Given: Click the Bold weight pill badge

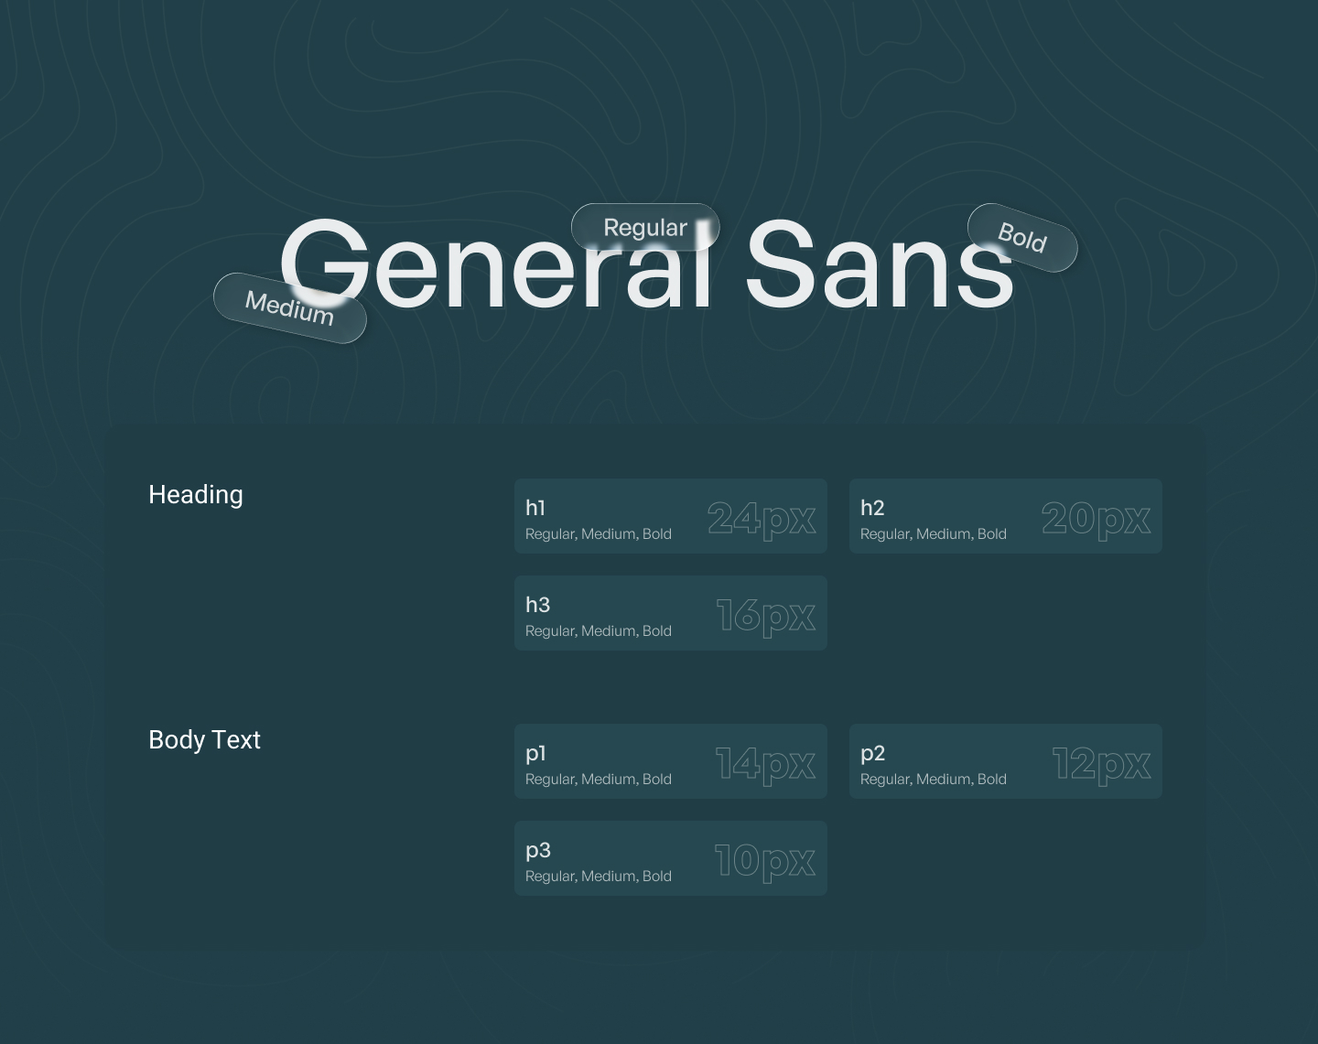Looking at the screenshot, I should pos(1022,238).
